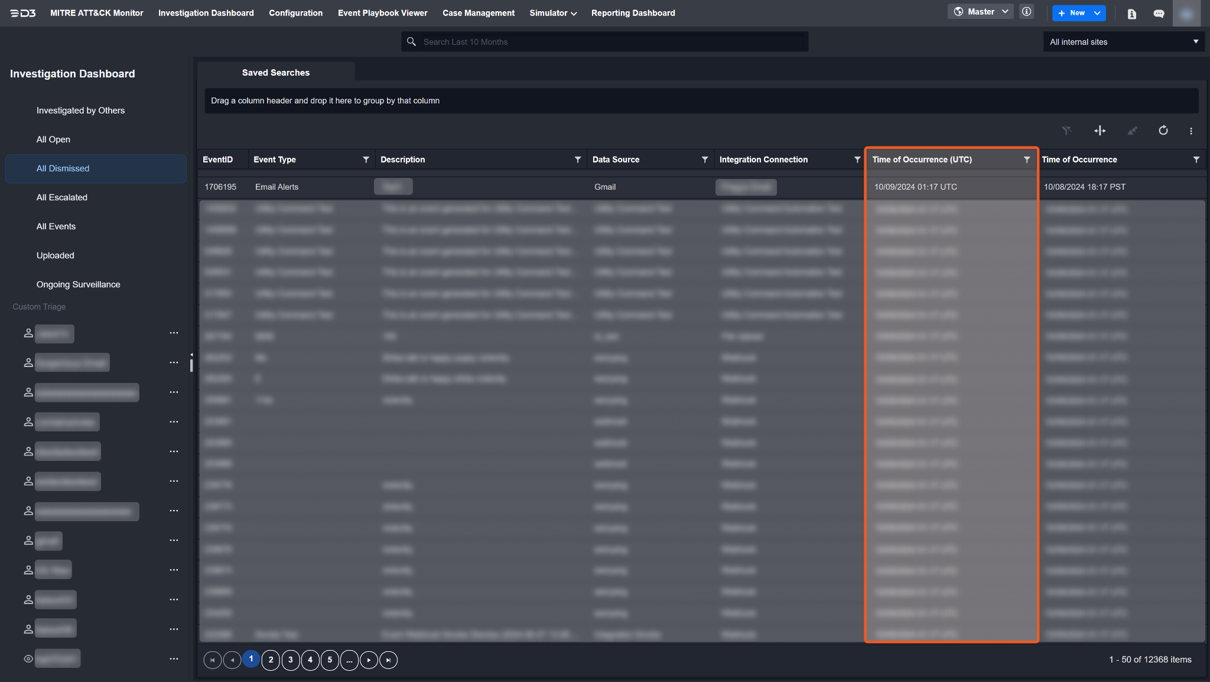Screen dimensions: 1210x682
Task: Click the circled info icon beside Master
Action: 1027,12
